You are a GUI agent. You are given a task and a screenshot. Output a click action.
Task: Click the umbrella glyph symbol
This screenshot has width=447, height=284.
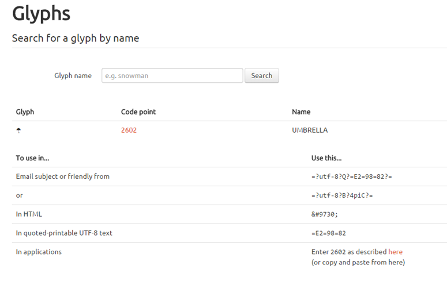[x=18, y=131]
